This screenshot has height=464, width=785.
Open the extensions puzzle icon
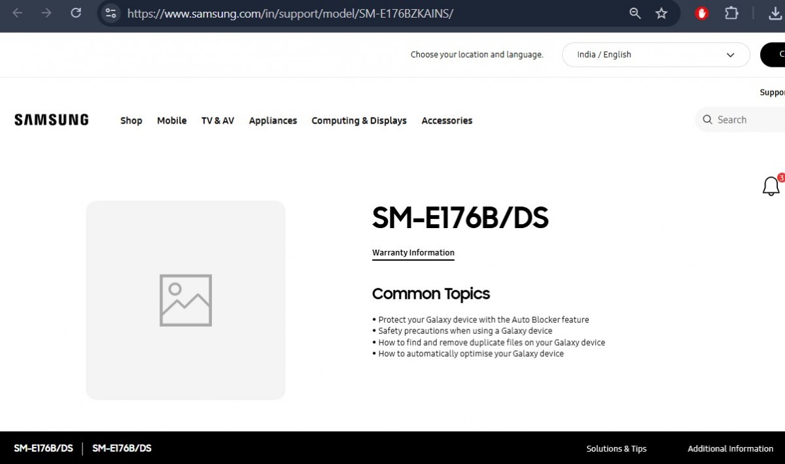pos(731,13)
